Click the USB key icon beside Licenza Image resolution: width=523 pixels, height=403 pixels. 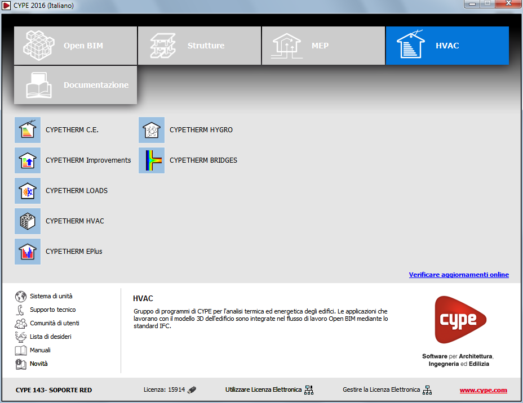(x=192, y=389)
